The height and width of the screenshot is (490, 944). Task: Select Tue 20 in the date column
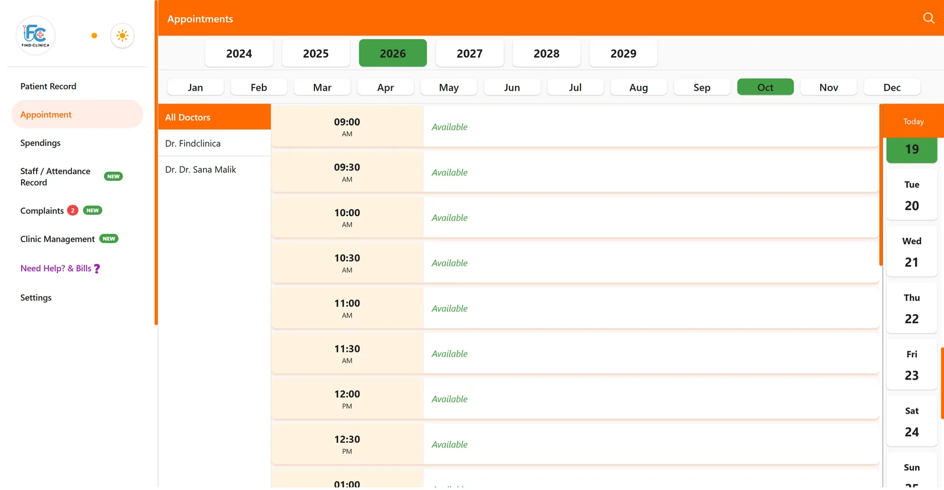912,195
